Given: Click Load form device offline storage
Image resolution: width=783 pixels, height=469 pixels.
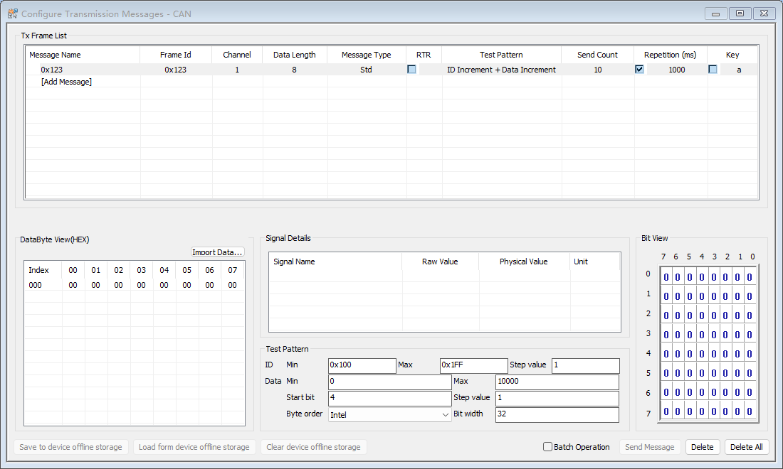Looking at the screenshot, I should tap(194, 447).
